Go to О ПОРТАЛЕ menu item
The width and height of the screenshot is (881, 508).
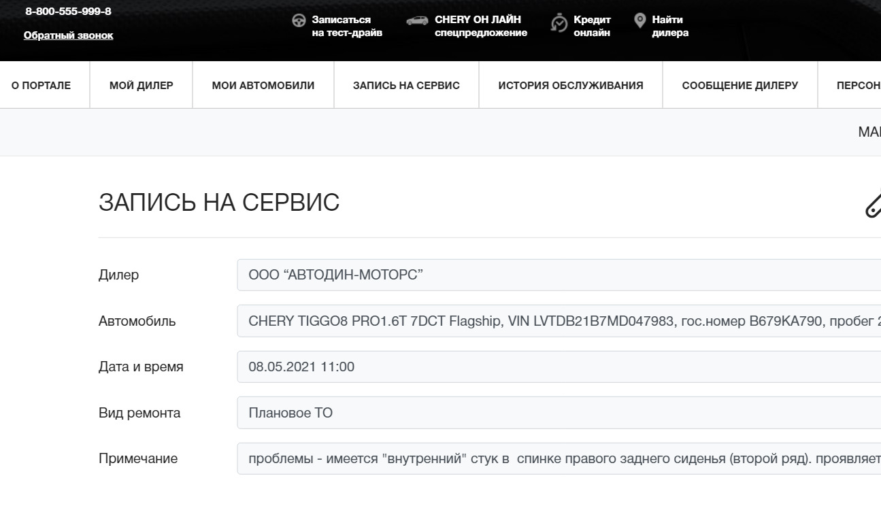coord(41,86)
